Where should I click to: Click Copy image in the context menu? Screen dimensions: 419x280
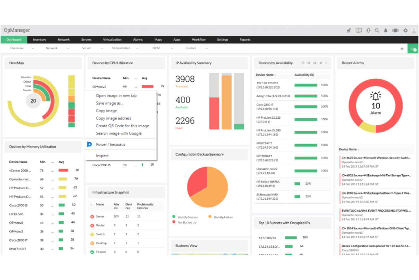(106, 111)
